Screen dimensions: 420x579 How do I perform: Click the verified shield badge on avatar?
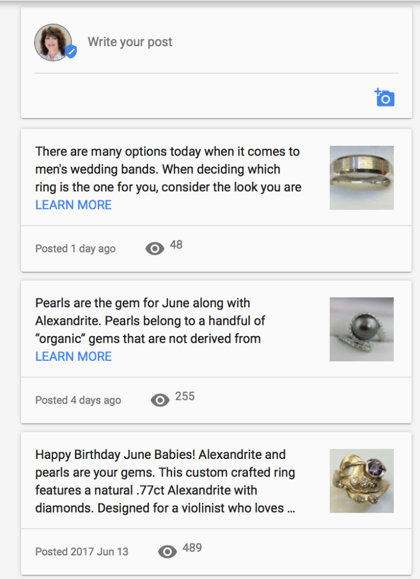(x=71, y=52)
